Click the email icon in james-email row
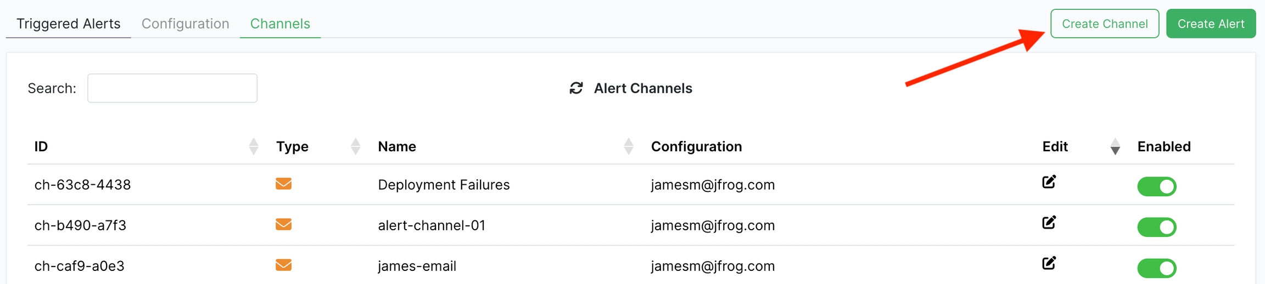The image size is (1265, 284). tap(283, 265)
